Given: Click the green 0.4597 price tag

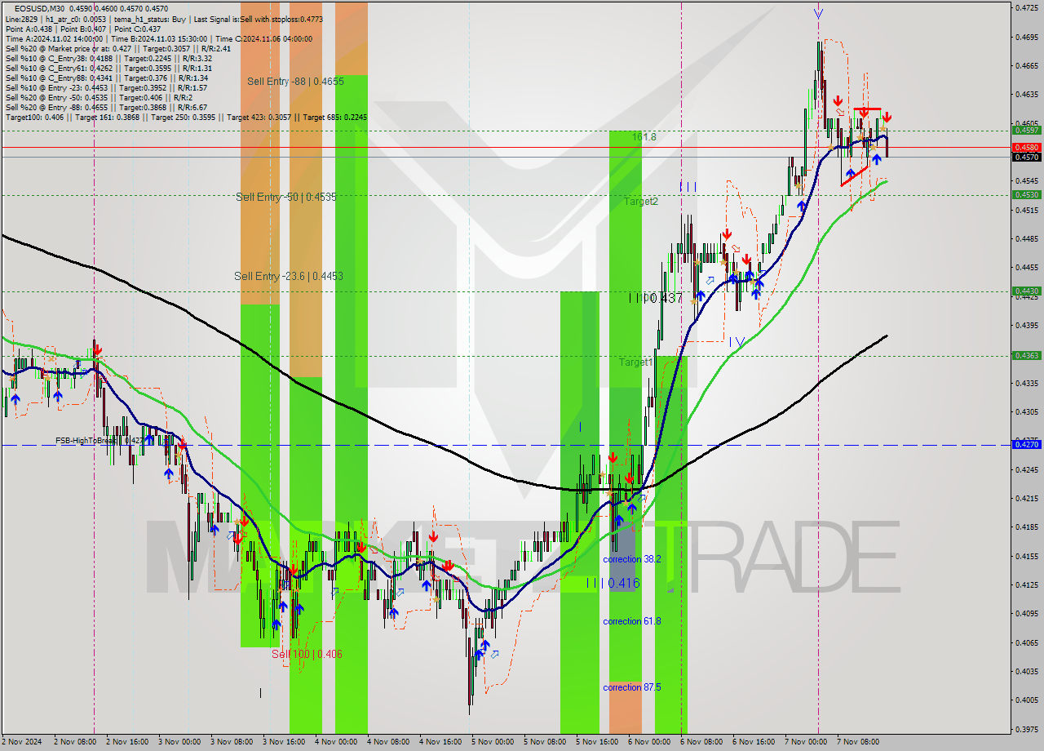Looking at the screenshot, I should pos(1026,130).
